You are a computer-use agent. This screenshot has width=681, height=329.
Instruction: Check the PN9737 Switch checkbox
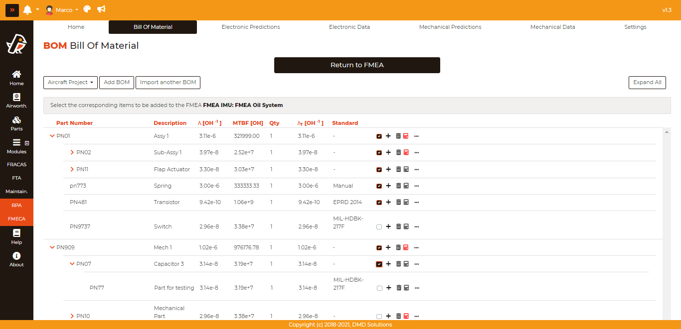pos(379,227)
